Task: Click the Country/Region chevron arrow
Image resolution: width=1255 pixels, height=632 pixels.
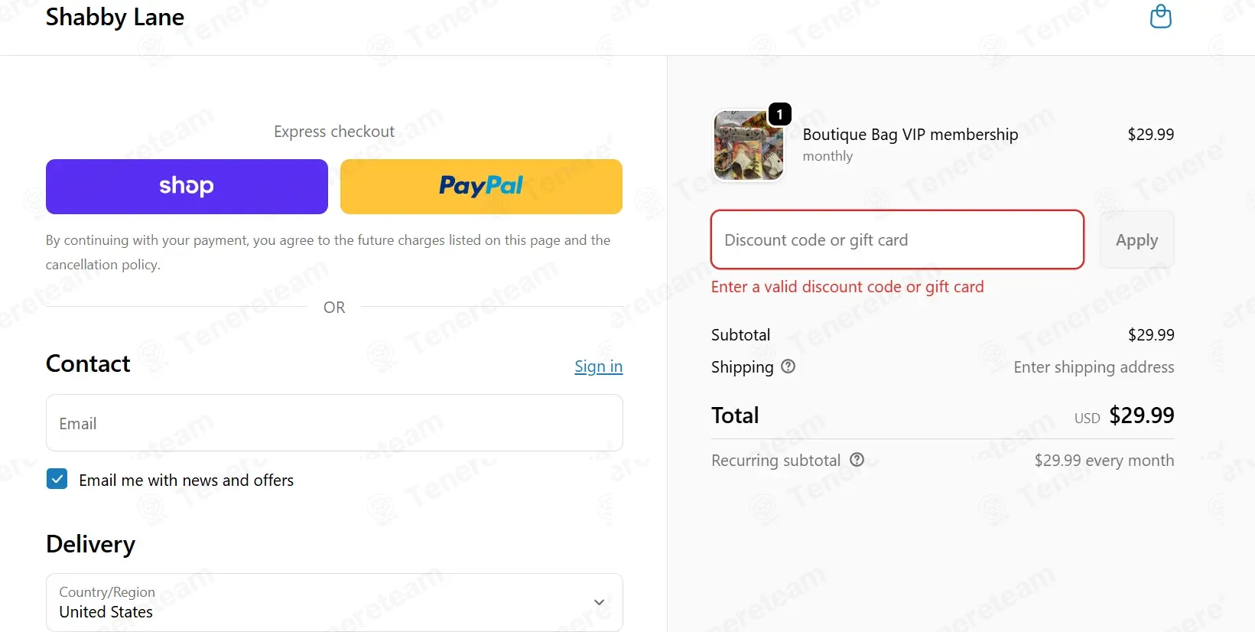Action: click(x=599, y=602)
